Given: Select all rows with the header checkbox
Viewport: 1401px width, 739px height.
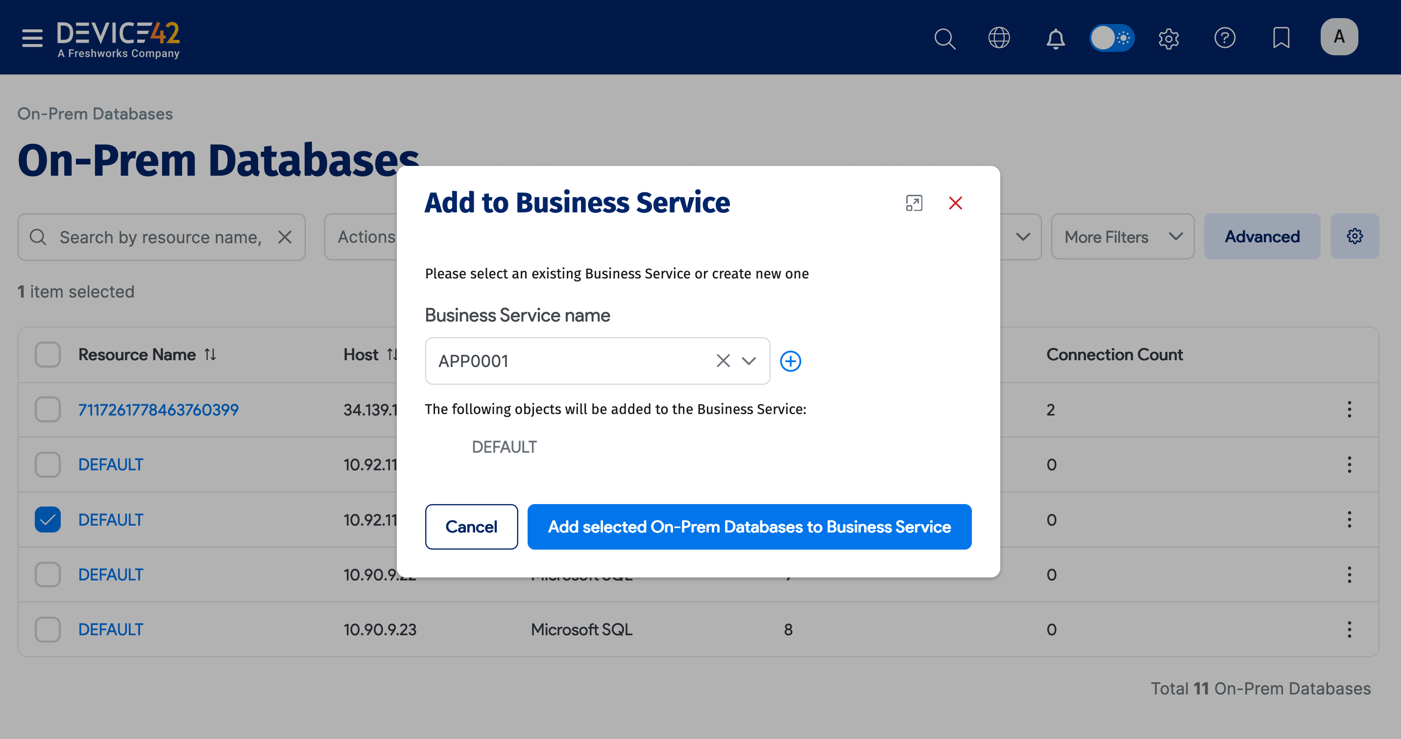Looking at the screenshot, I should [48, 354].
